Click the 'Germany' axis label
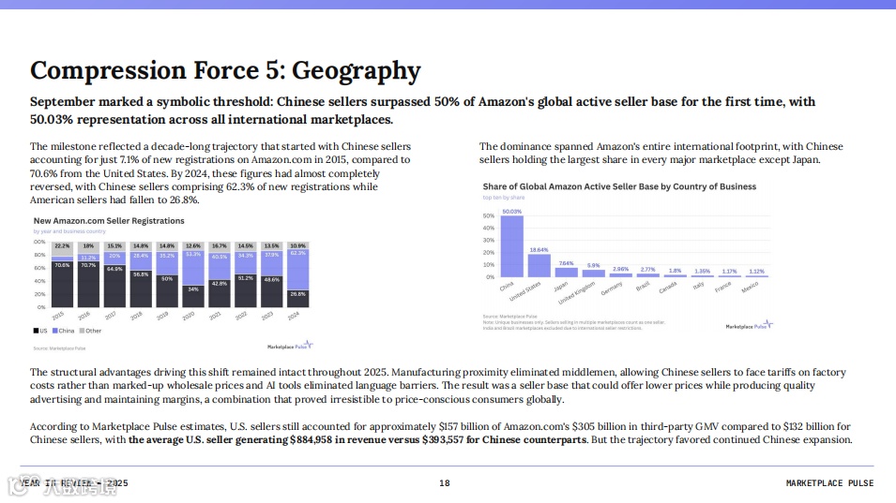896x503 pixels. pyautogui.click(x=612, y=288)
